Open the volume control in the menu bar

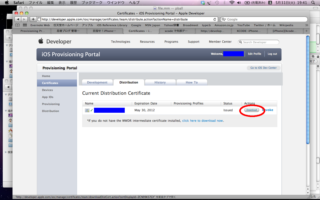click(x=239, y=2)
